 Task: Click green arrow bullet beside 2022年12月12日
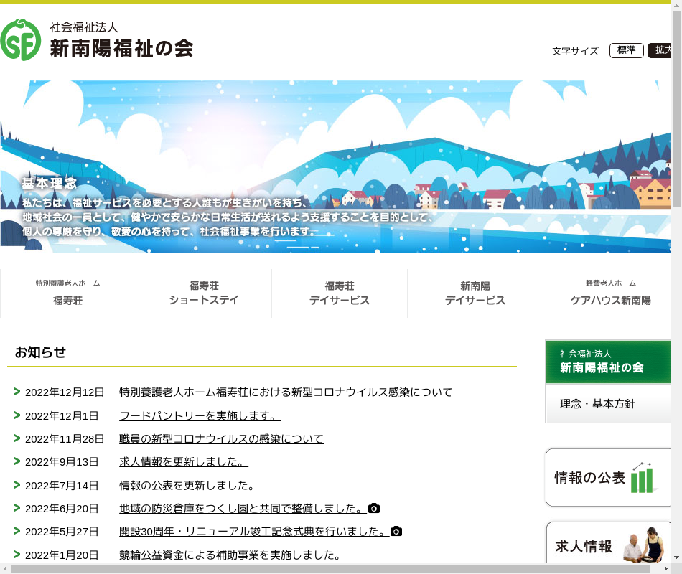pos(17,392)
